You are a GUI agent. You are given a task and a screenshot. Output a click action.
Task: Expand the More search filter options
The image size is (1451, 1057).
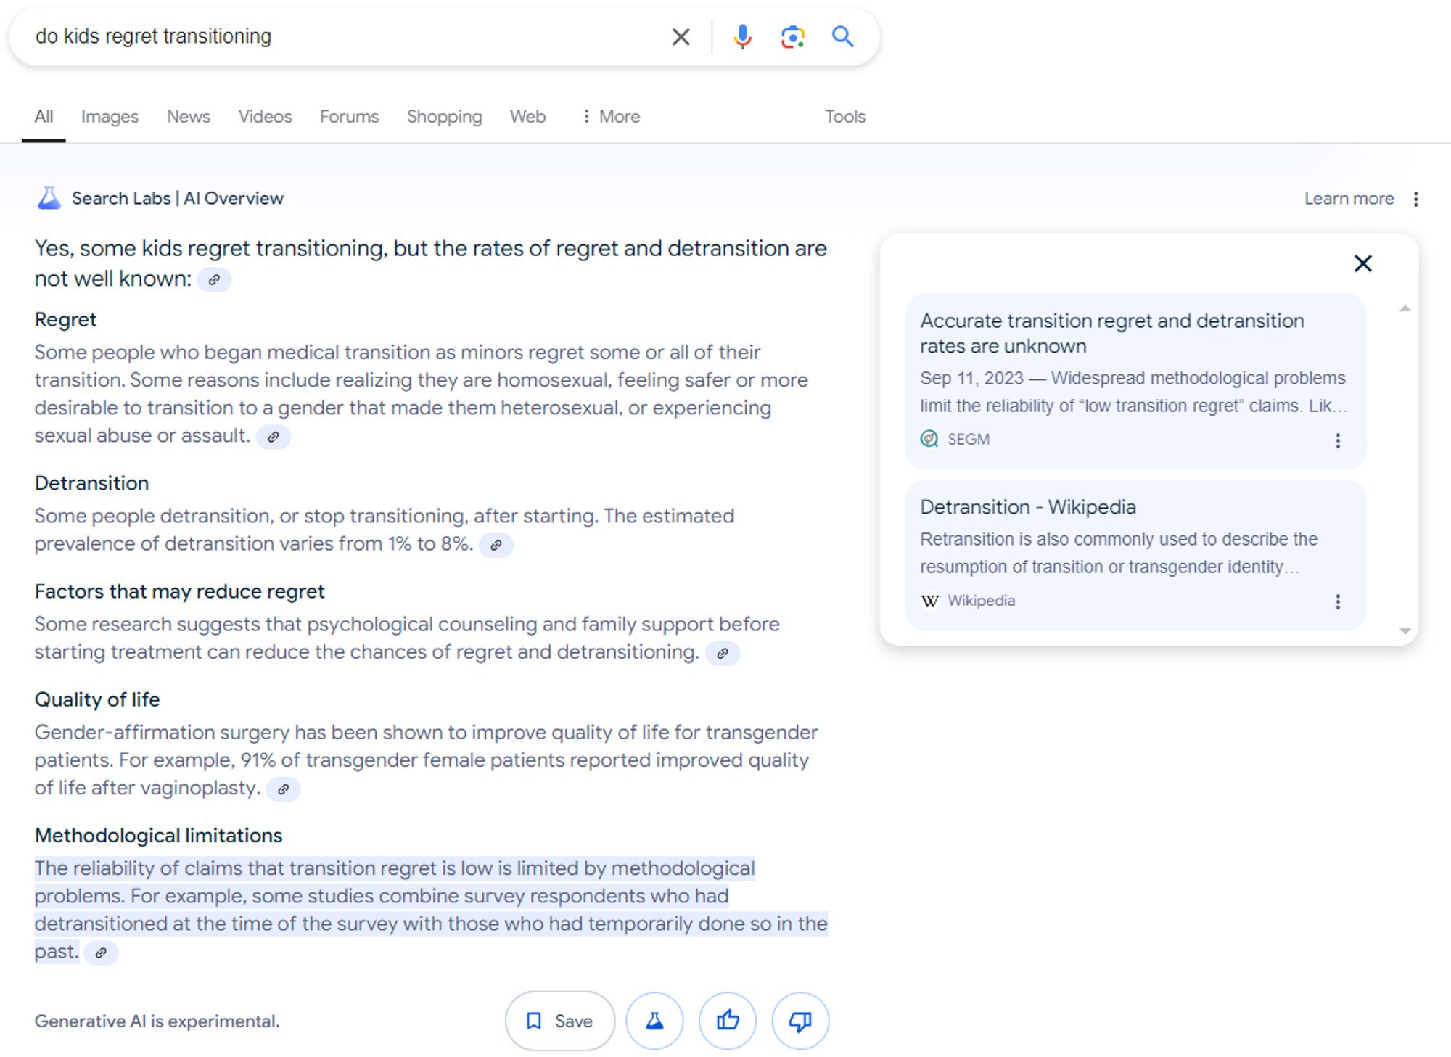coord(609,116)
